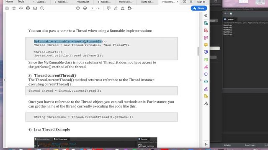The height and width of the screenshot is (150, 268).
Task: Upload the file with the cloud icon
Action: [x=21, y=8]
